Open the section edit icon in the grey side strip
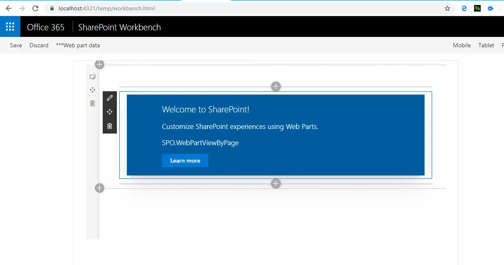The height and width of the screenshot is (265, 504). pos(93,77)
